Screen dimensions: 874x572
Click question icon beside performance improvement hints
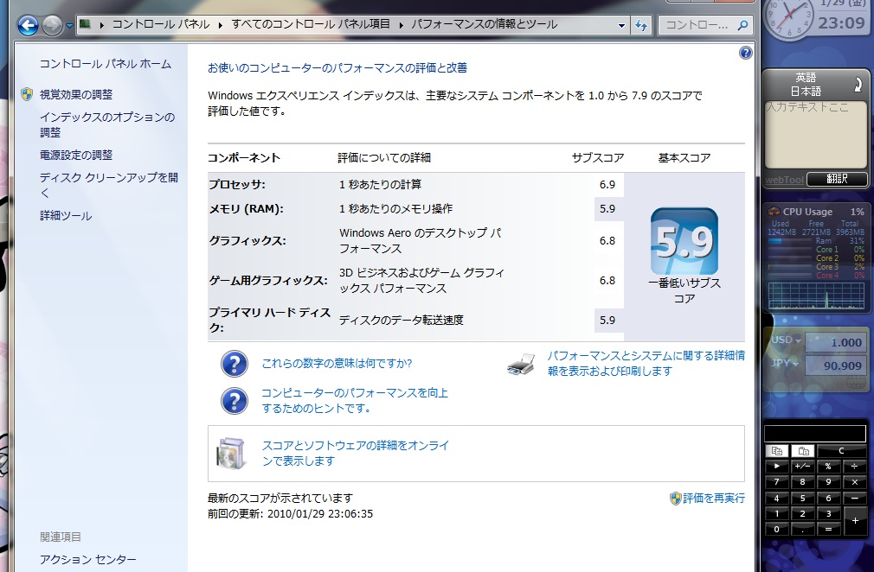235,401
